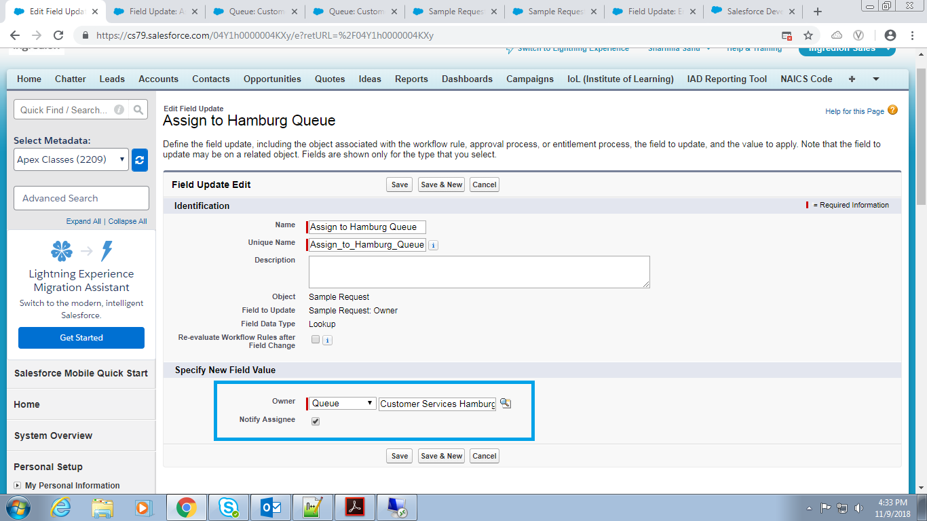Open System Overview in the sidebar
The height and width of the screenshot is (521, 927).
click(53, 436)
